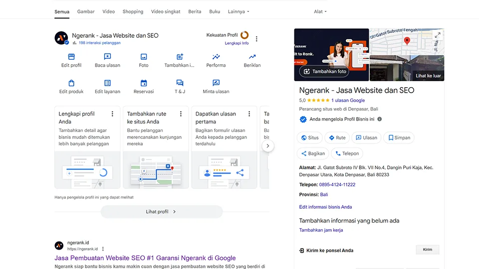Switch to the Gambar tab
Screen dimensions: 479x269
point(86,11)
